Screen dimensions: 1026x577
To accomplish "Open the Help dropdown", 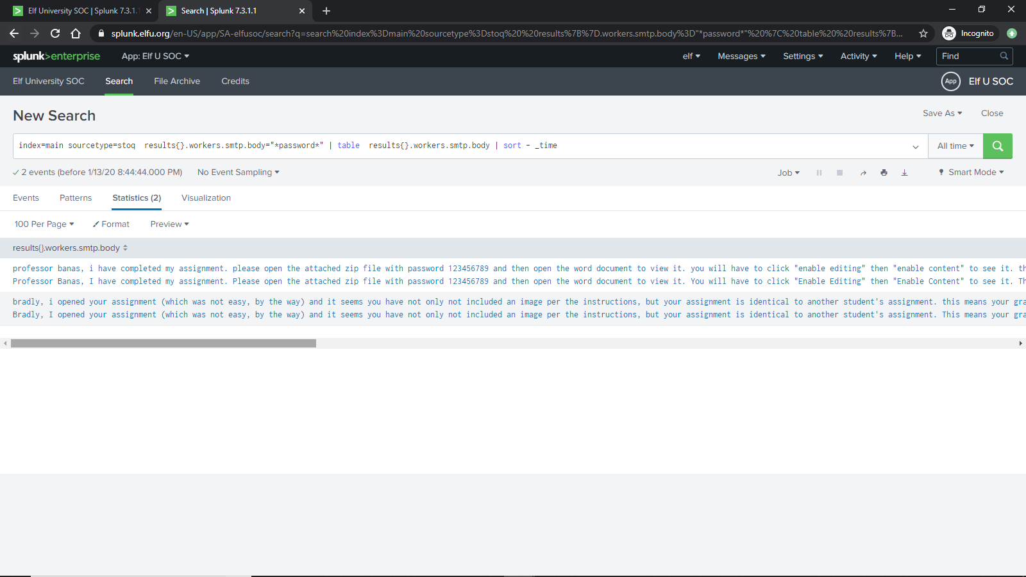I will [908, 56].
